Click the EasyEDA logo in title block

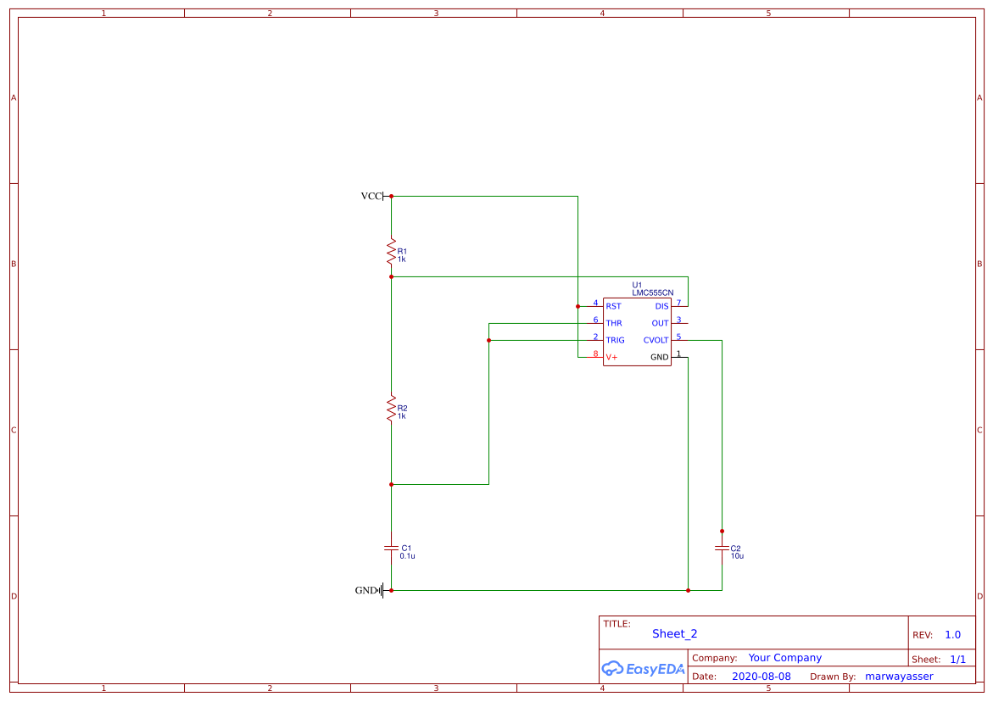click(x=642, y=668)
